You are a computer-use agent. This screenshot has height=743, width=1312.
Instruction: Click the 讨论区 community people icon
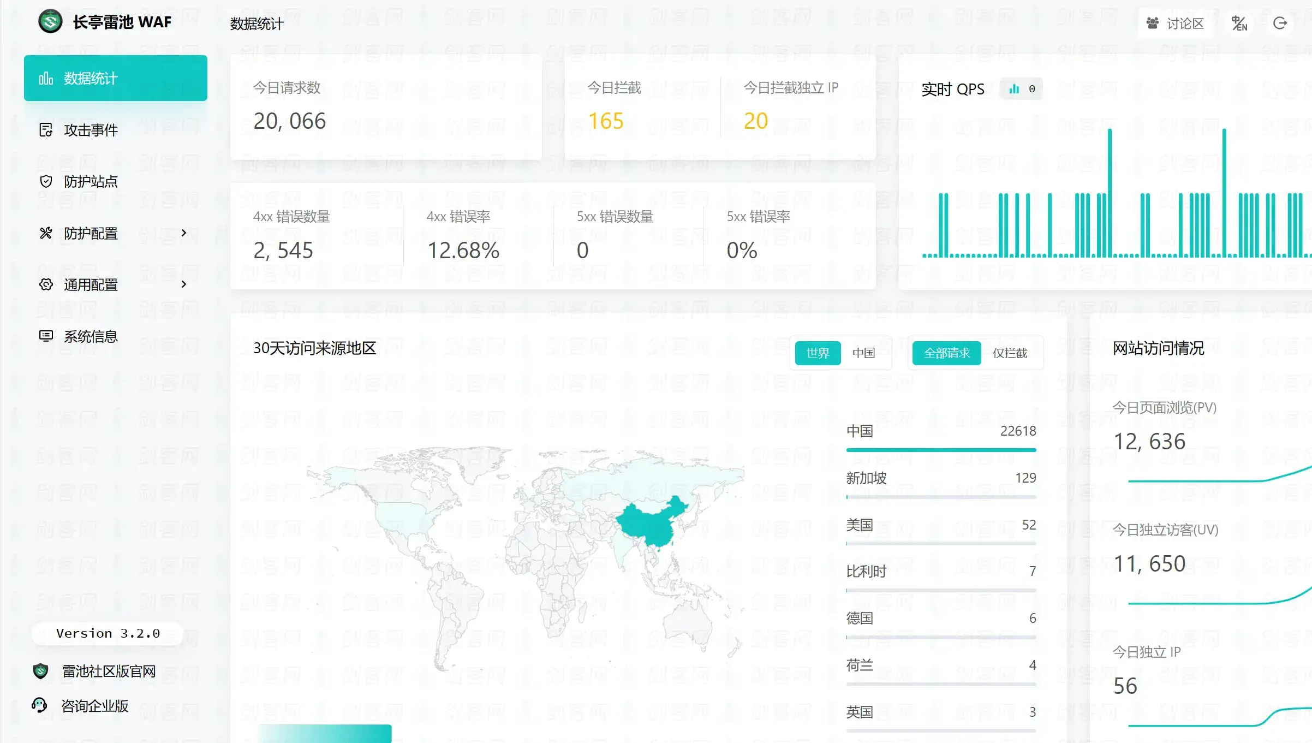pos(1152,23)
